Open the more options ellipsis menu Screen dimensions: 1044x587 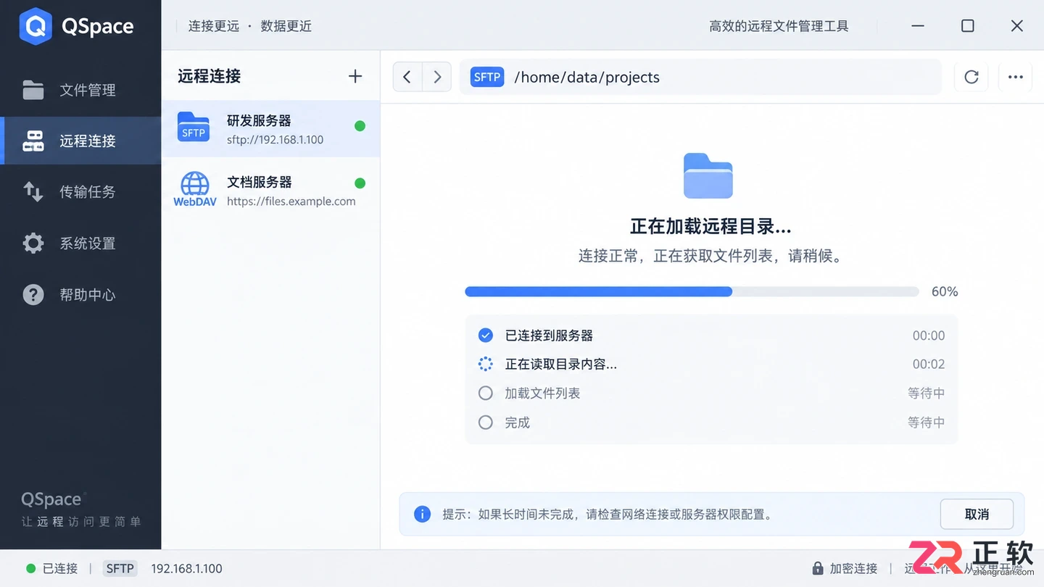click(x=1015, y=77)
